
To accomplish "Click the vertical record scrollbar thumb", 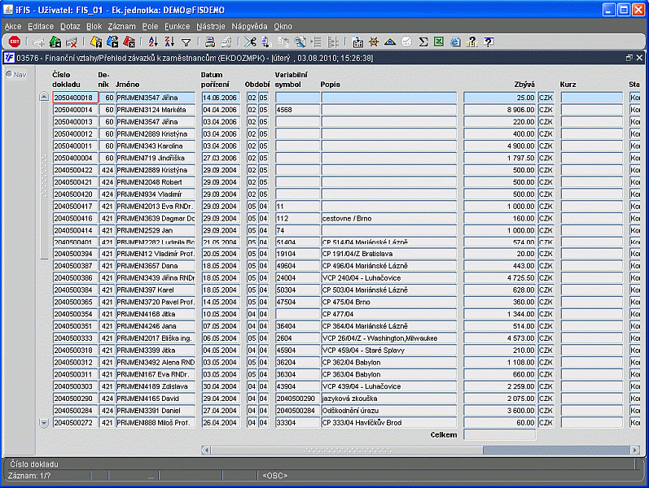I will pyautogui.click(x=44, y=181).
